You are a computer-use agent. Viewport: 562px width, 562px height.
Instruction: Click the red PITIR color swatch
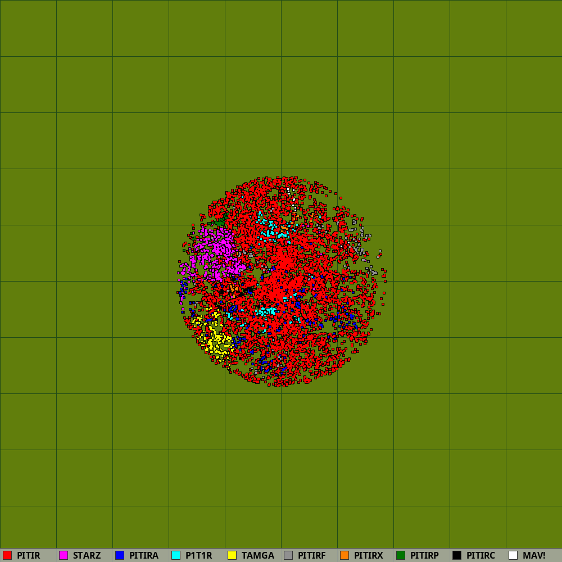pyautogui.click(x=7, y=555)
